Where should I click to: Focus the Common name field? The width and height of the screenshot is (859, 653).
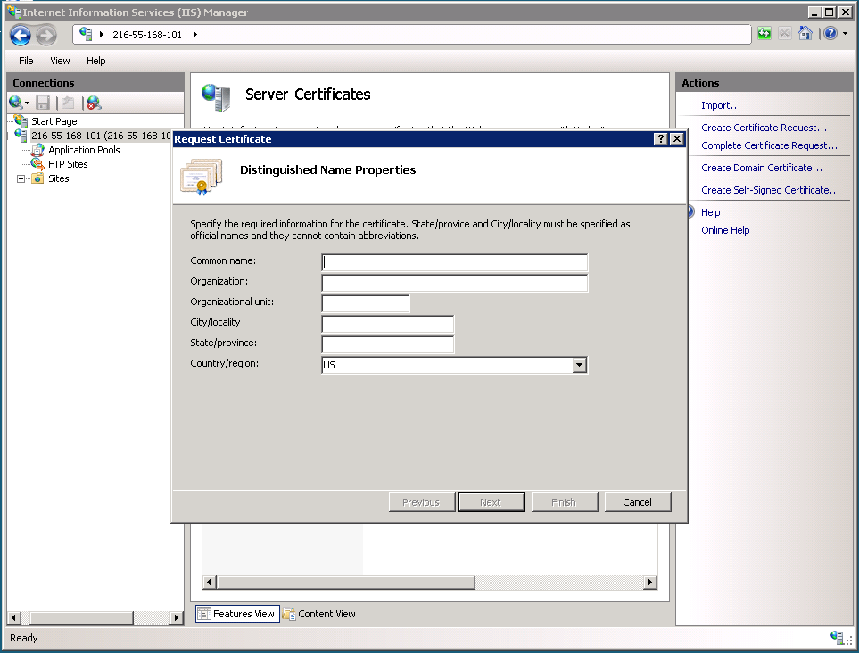(455, 262)
